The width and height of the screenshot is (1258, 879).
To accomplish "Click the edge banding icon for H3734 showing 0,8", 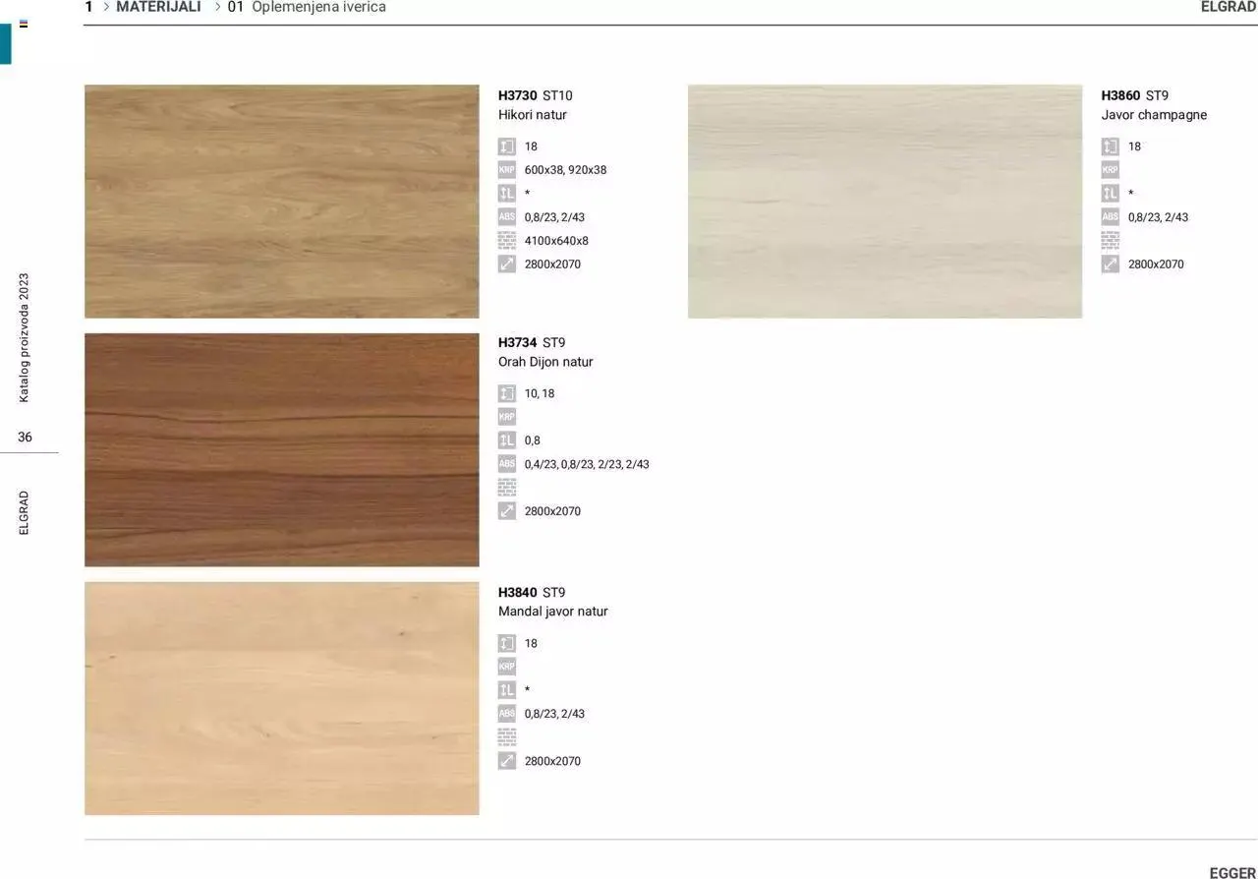I will [506, 440].
